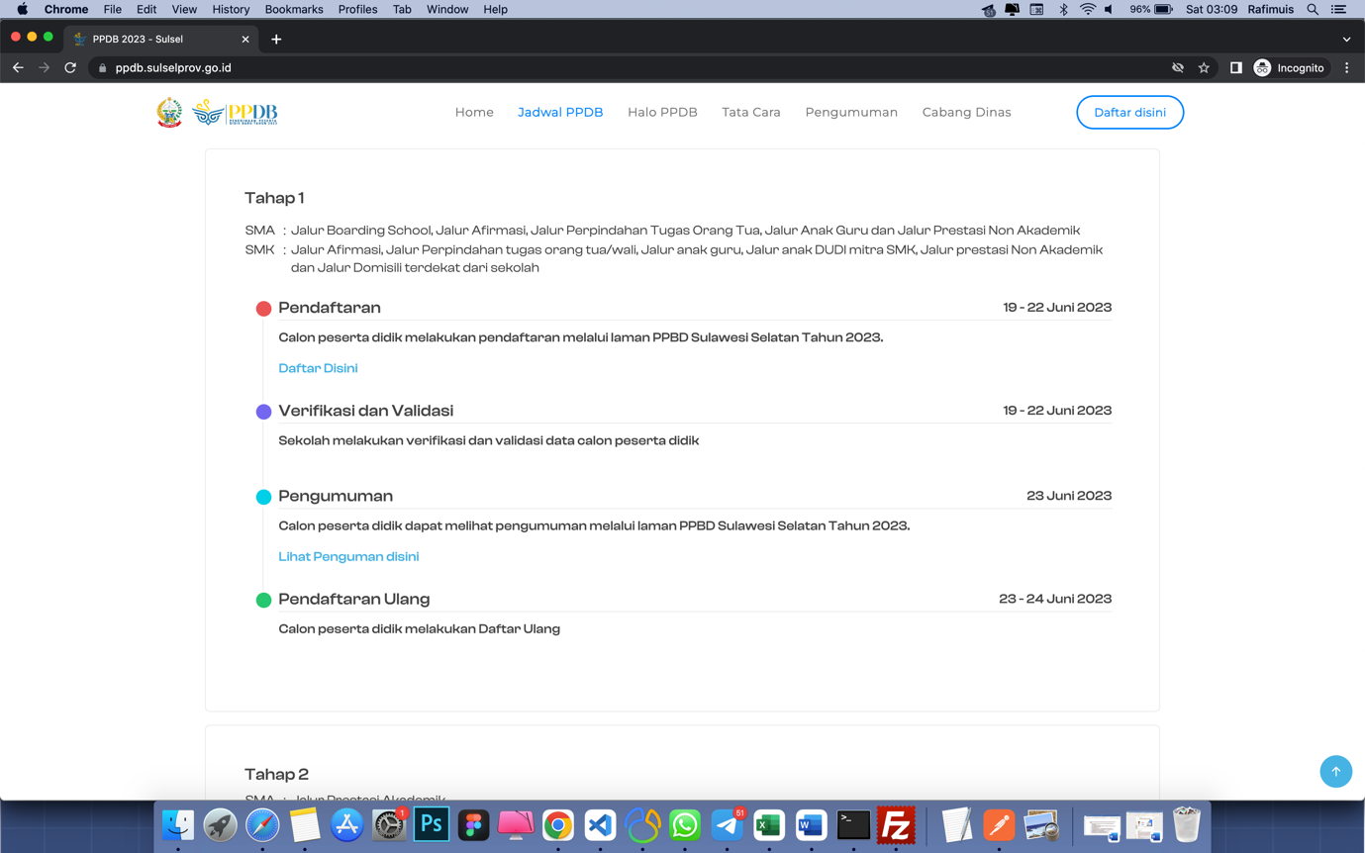Open Excel from the dock
The height and width of the screenshot is (853, 1365).
point(769,824)
